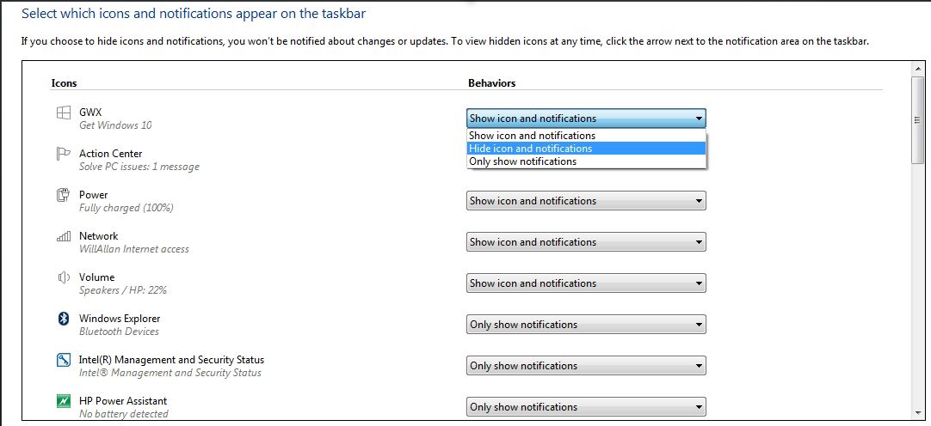Click the HP Power Assistant icon
This screenshot has width=931, height=426.
pos(64,401)
